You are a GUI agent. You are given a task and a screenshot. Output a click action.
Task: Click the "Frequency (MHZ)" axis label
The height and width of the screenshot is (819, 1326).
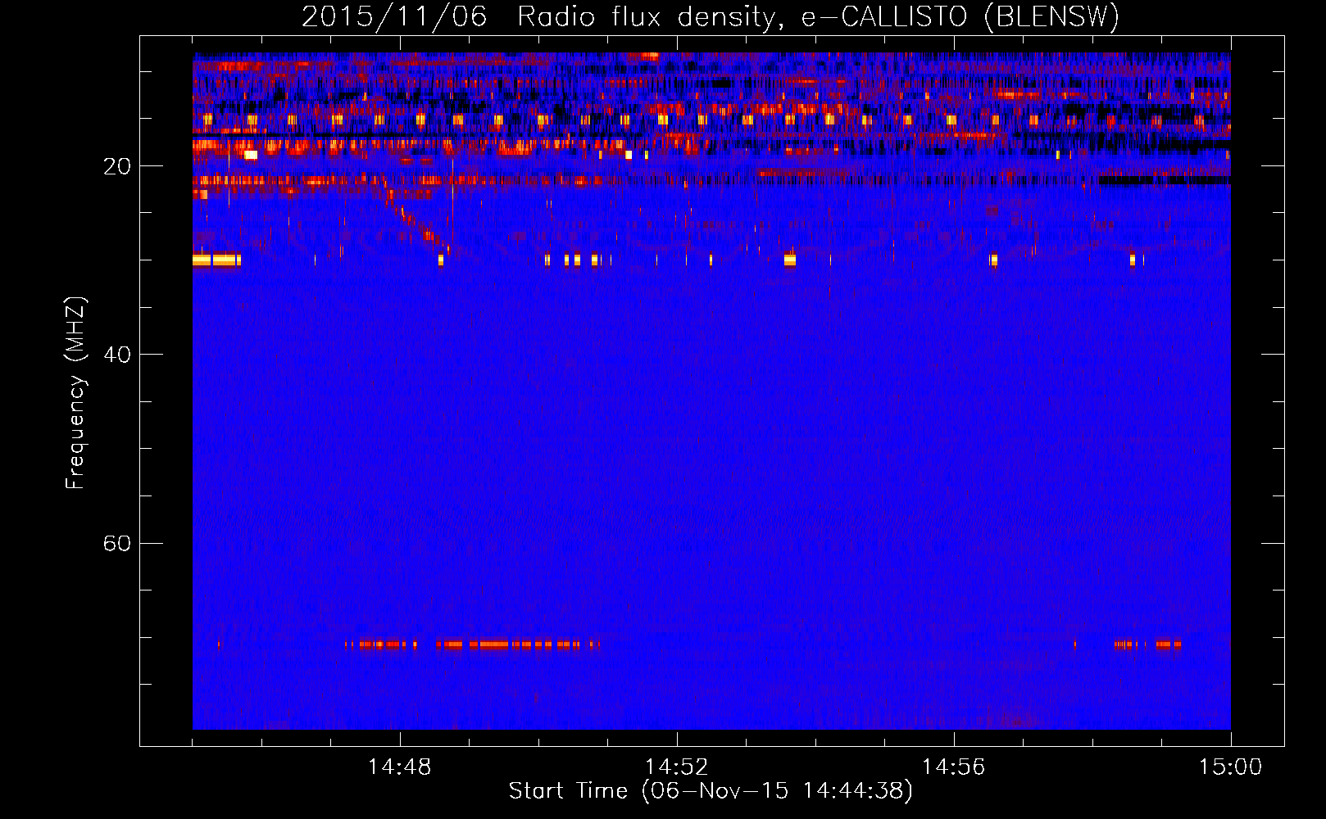pos(75,393)
